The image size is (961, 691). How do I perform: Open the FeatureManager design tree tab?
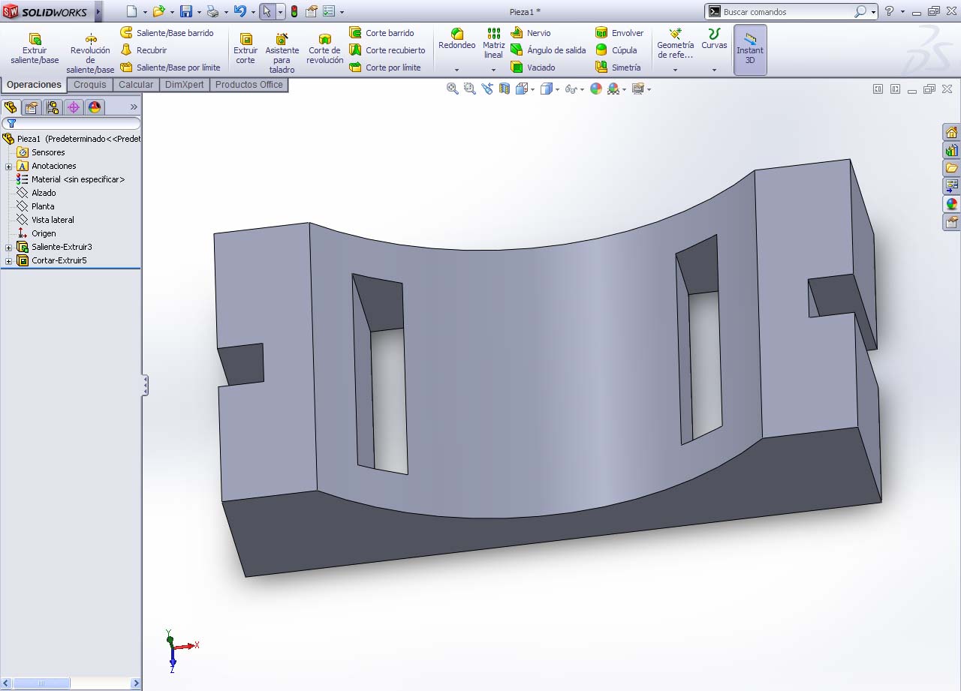pos(11,107)
